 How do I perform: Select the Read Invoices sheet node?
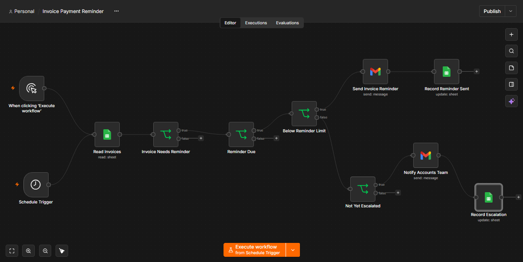coord(107,134)
